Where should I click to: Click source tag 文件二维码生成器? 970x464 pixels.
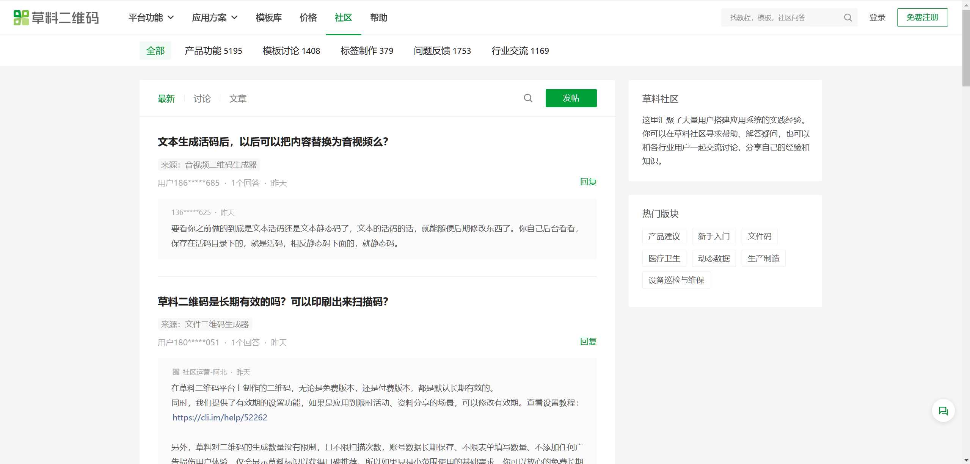pos(205,324)
